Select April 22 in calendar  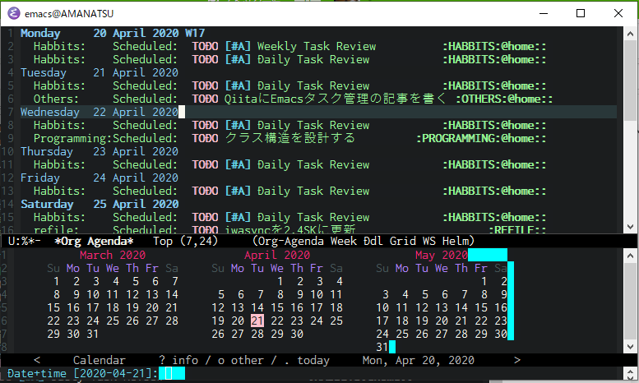coord(277,321)
